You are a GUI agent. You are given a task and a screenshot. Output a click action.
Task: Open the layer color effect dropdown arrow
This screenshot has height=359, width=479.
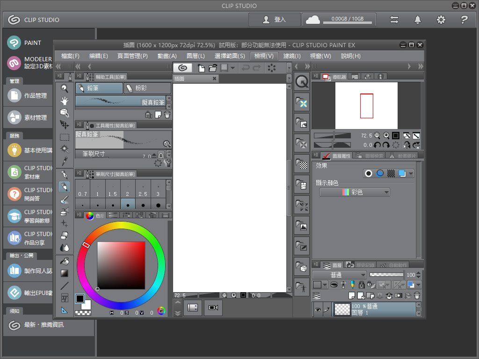(411, 174)
